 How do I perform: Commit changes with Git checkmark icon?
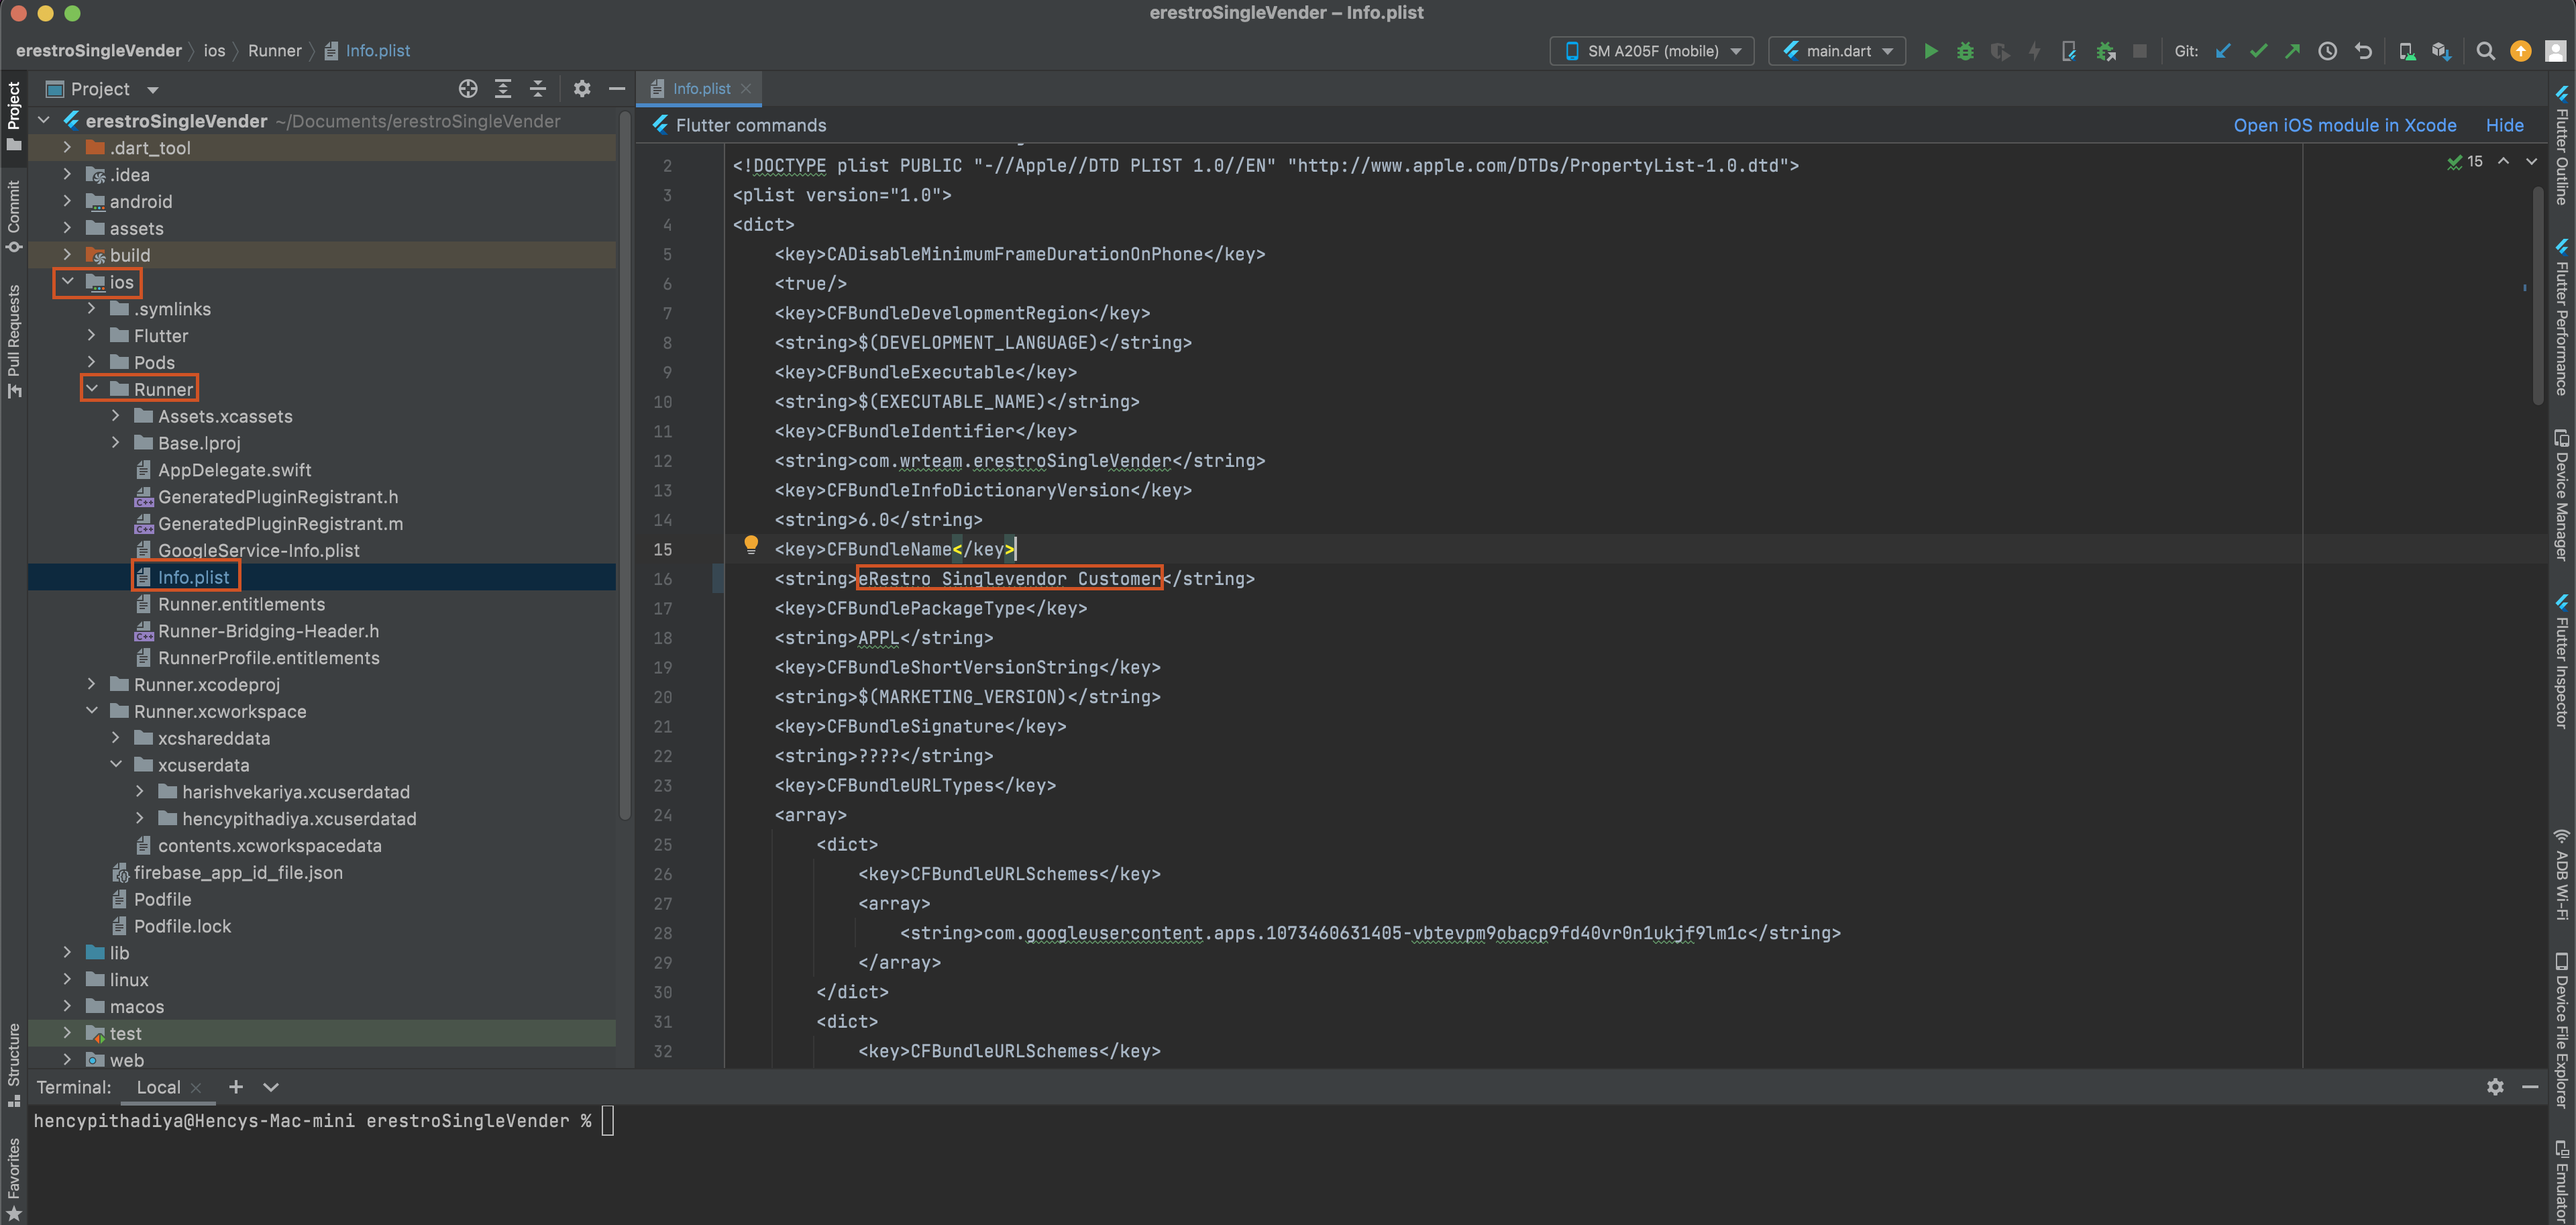2258,51
